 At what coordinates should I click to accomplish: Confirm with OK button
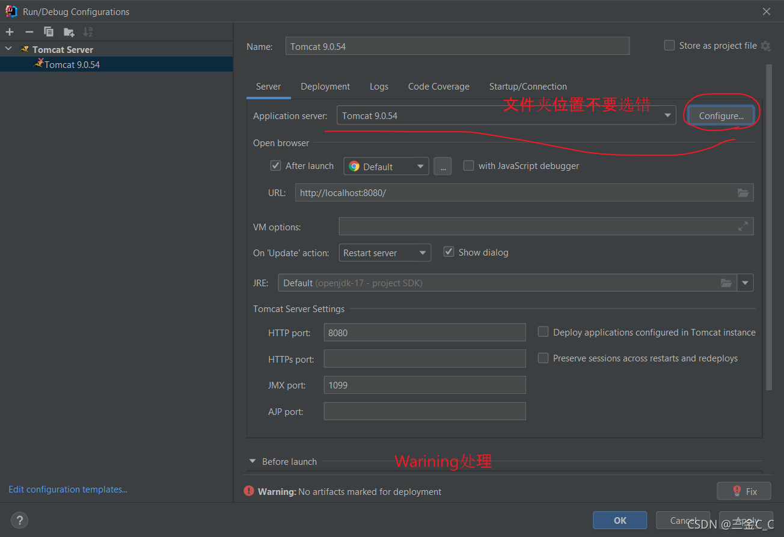point(620,520)
